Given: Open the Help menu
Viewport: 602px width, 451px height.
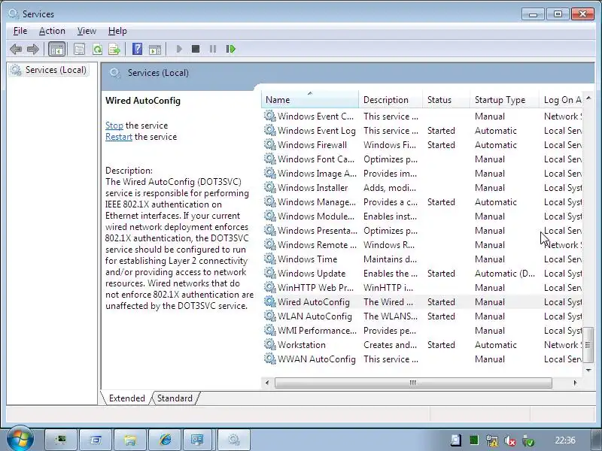Looking at the screenshot, I should pos(117,31).
